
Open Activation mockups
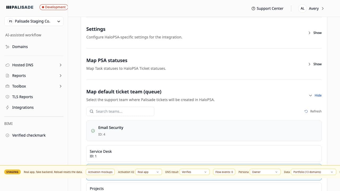(100, 172)
